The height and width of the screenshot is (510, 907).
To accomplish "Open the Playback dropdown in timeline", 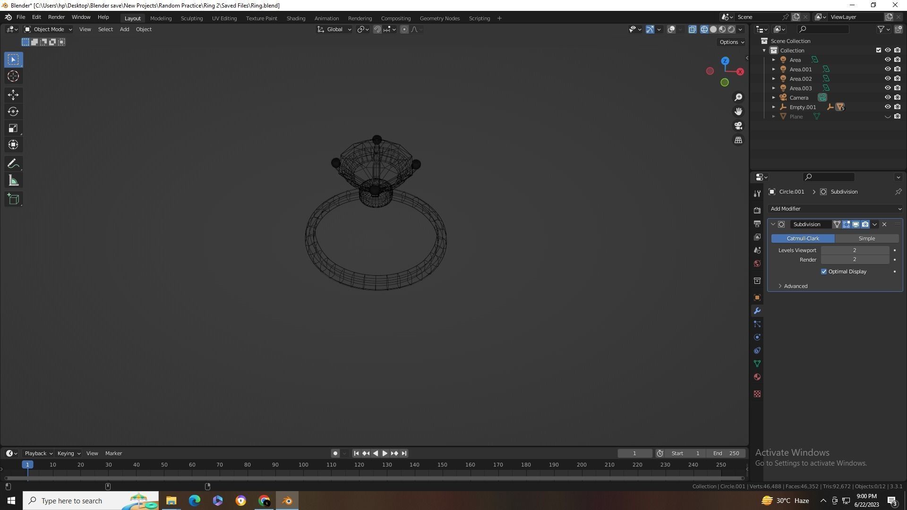I will click(38, 453).
